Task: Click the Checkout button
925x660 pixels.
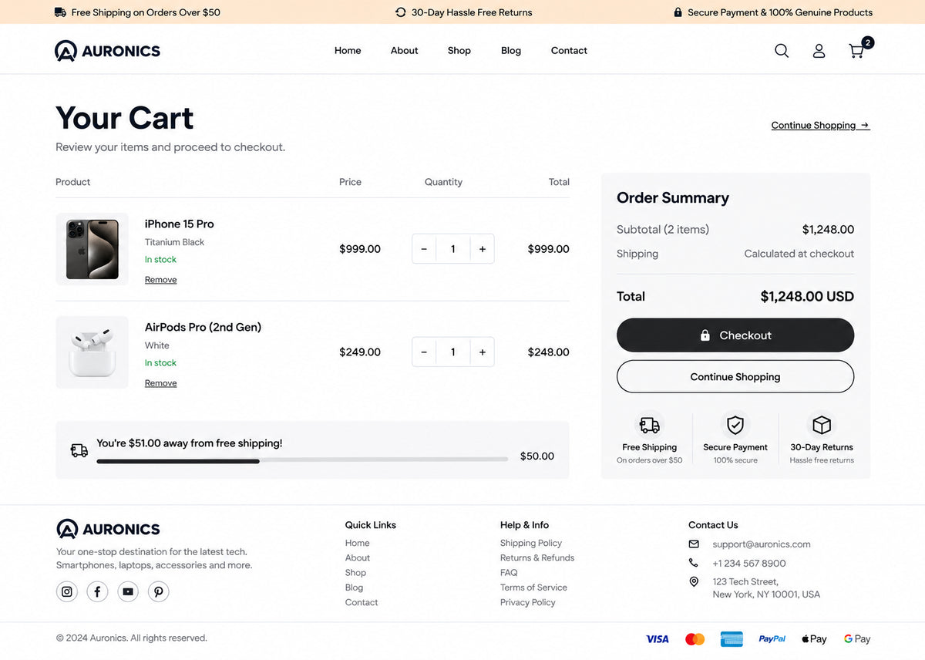Action: [x=735, y=335]
